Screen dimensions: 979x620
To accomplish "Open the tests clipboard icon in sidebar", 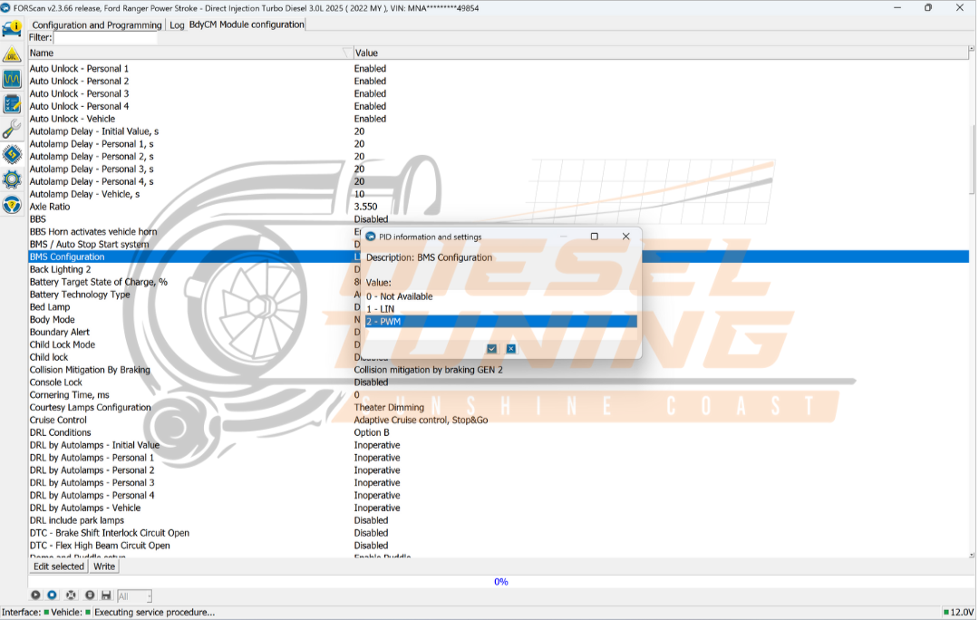I will click(12, 103).
